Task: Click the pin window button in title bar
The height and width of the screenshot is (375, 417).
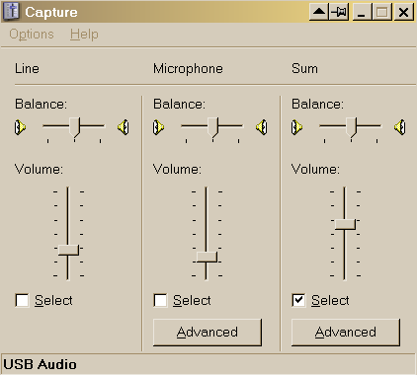Action: 339,12
